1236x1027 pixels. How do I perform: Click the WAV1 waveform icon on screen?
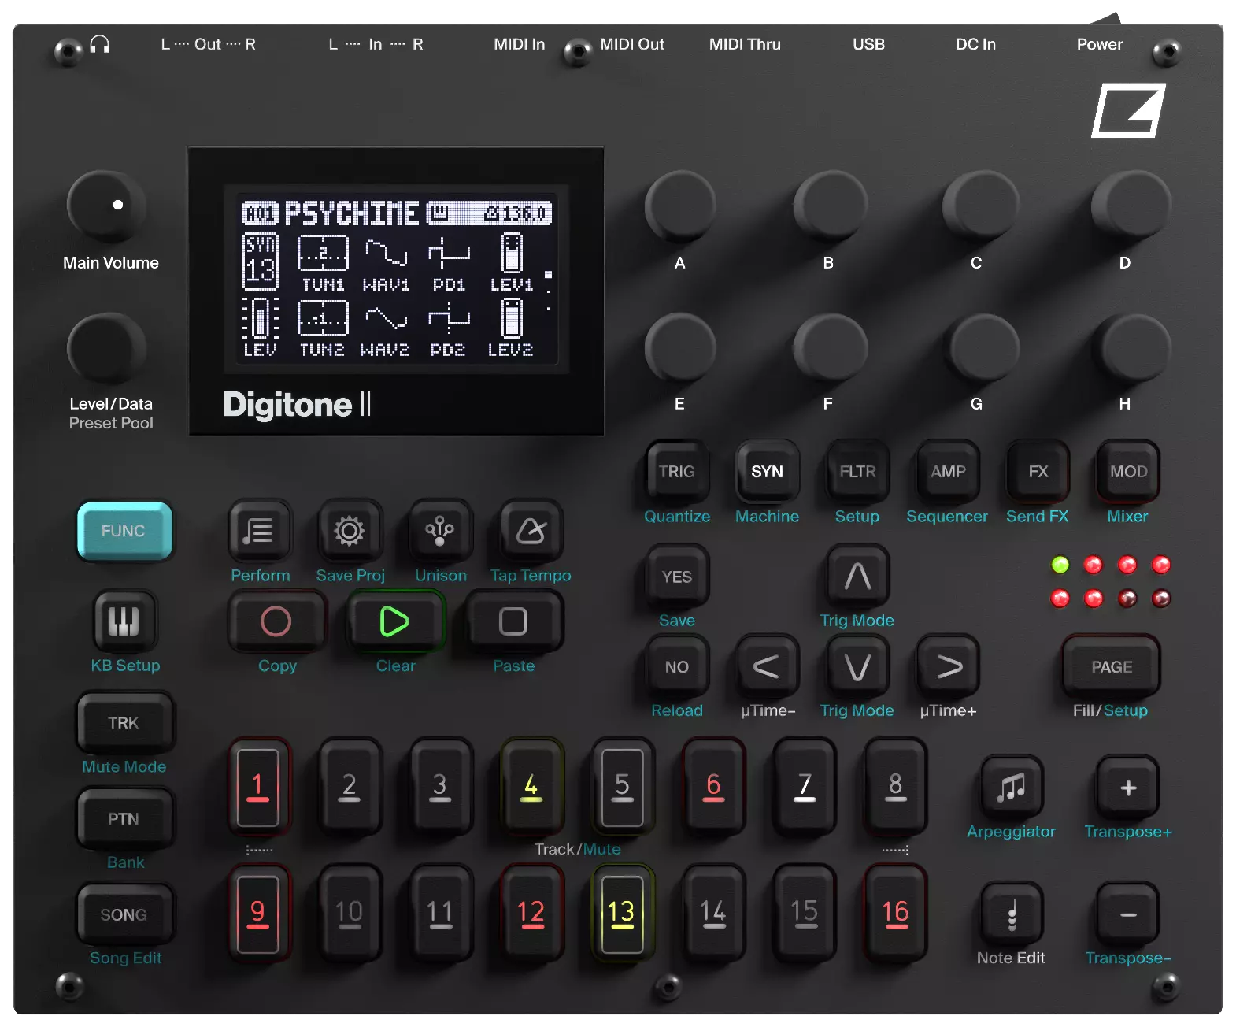pyautogui.click(x=386, y=254)
